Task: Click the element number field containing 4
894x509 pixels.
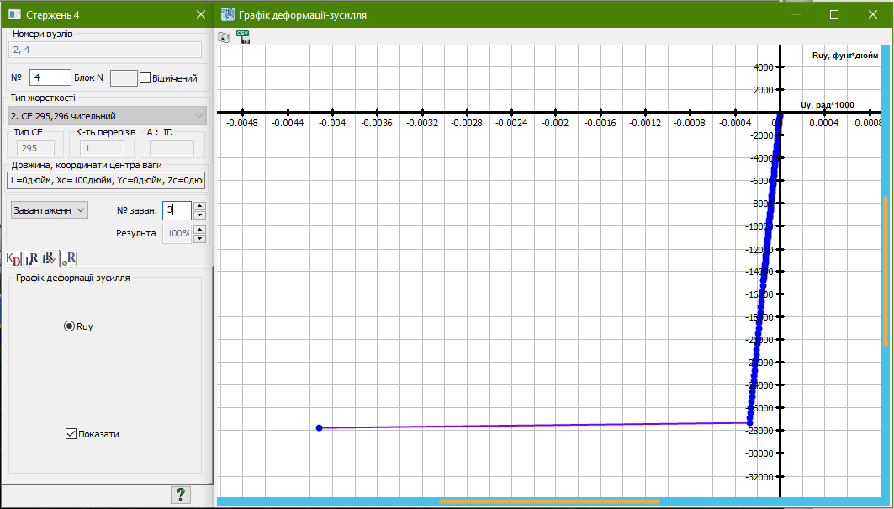Action: [50, 77]
